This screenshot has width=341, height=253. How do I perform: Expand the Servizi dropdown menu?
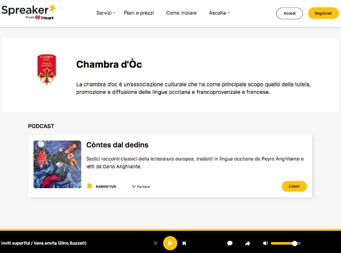(x=106, y=13)
